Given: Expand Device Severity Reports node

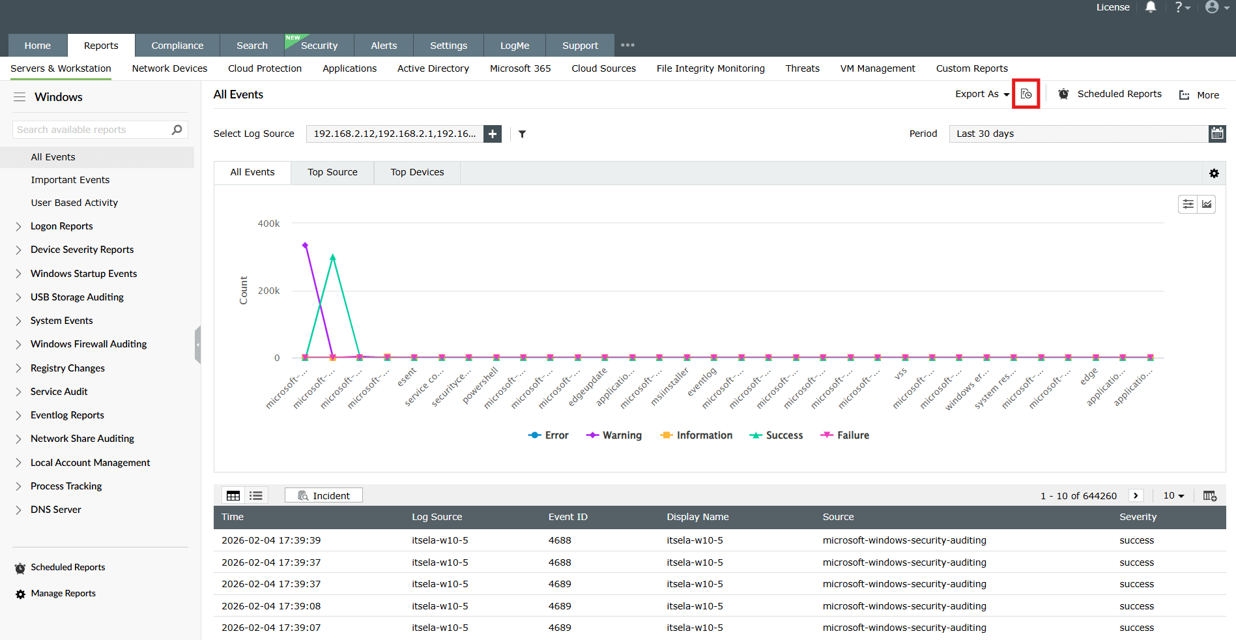Looking at the screenshot, I should point(18,250).
